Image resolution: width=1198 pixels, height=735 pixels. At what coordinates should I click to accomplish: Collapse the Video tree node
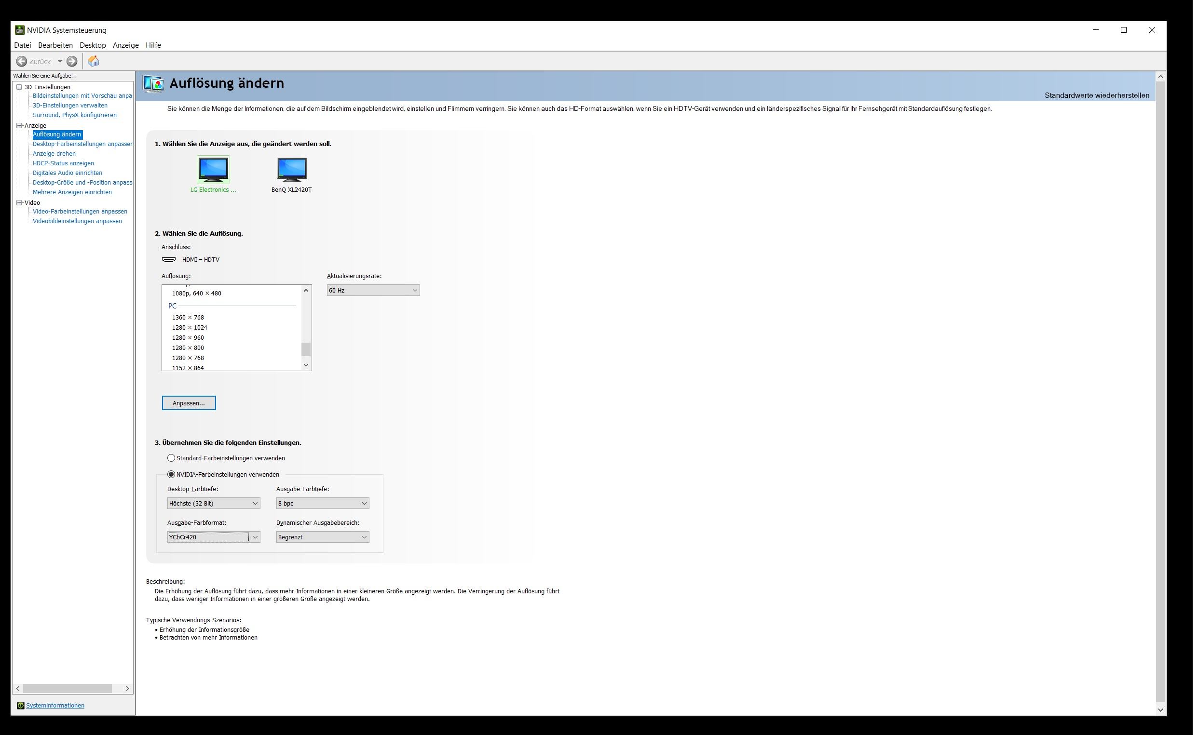(19, 203)
